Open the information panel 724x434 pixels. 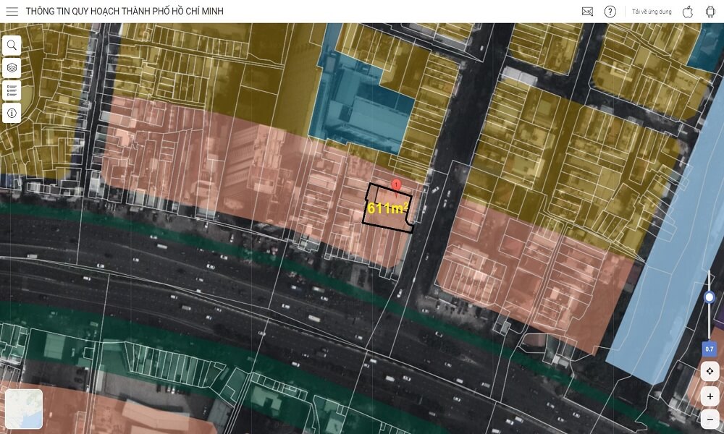[12, 113]
